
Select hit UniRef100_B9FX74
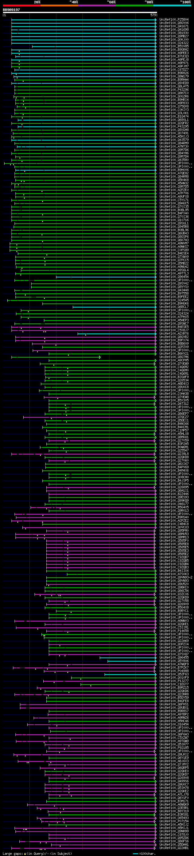pyautogui.click(x=174, y=340)
